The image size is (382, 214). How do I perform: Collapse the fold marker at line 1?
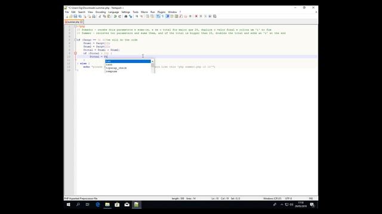coord(76,26)
